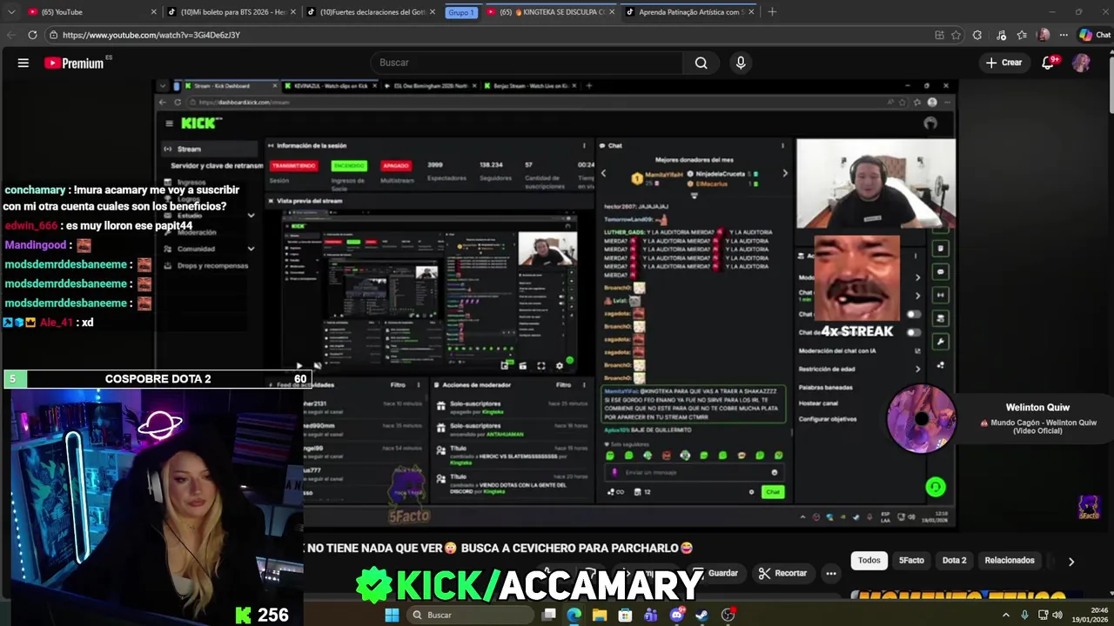Open Task View on the taskbar
Image resolution: width=1114 pixels, height=626 pixels.
pos(549,615)
